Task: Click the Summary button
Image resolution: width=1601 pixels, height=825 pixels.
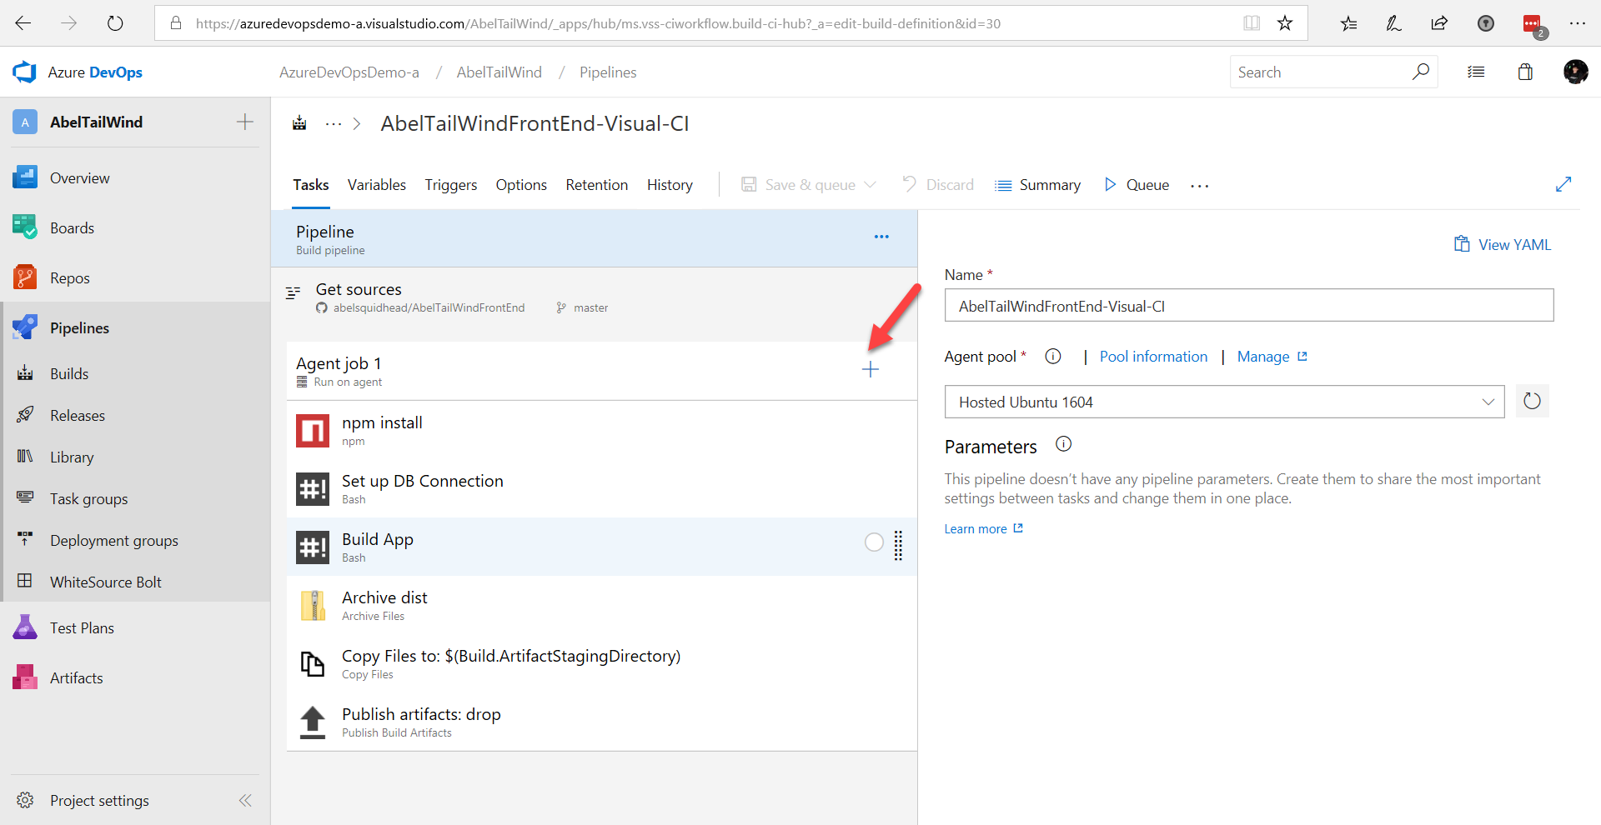Action: click(1037, 185)
